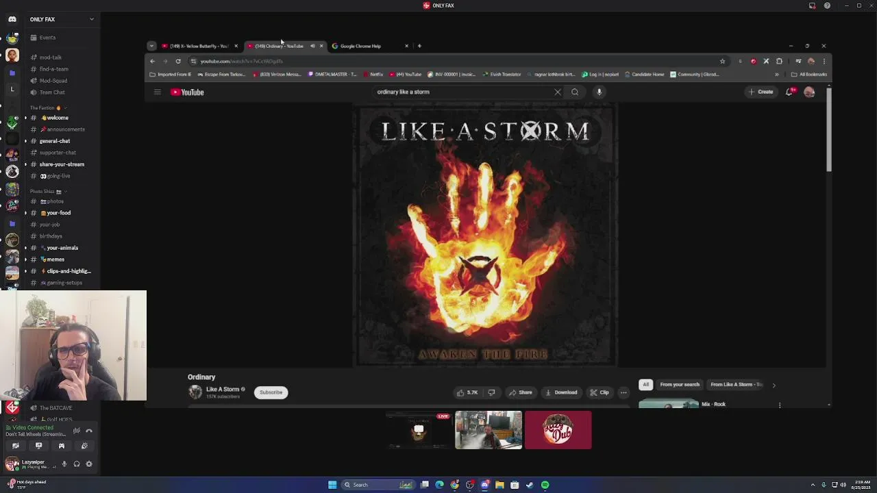Open the announcements channel
This screenshot has height=493, width=877.
(63, 129)
